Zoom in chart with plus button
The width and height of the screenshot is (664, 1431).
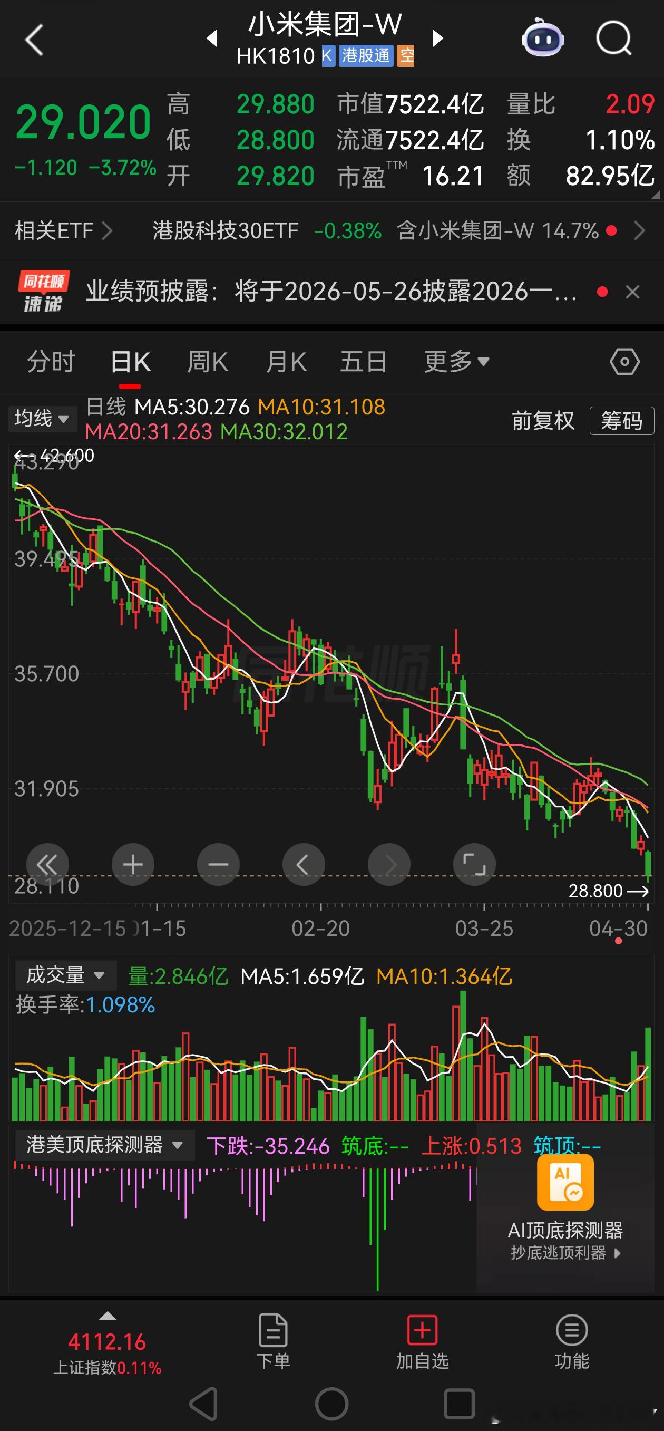[x=133, y=864]
